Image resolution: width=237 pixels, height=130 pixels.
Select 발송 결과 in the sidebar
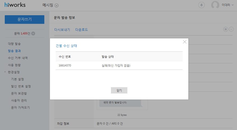click(14, 51)
